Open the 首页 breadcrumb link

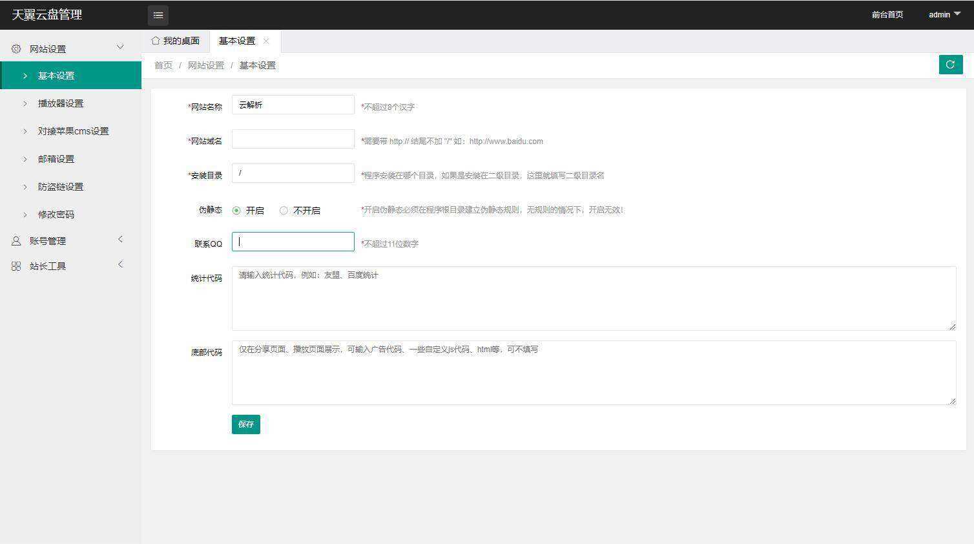coord(163,65)
